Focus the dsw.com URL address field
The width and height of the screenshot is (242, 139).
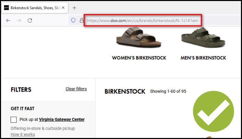tap(143, 21)
